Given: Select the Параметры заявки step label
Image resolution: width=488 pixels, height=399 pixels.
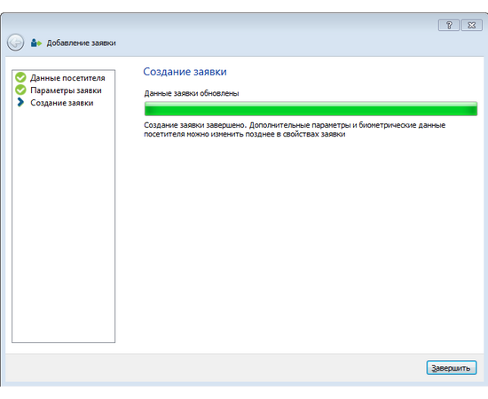Looking at the screenshot, I should coord(66,90).
